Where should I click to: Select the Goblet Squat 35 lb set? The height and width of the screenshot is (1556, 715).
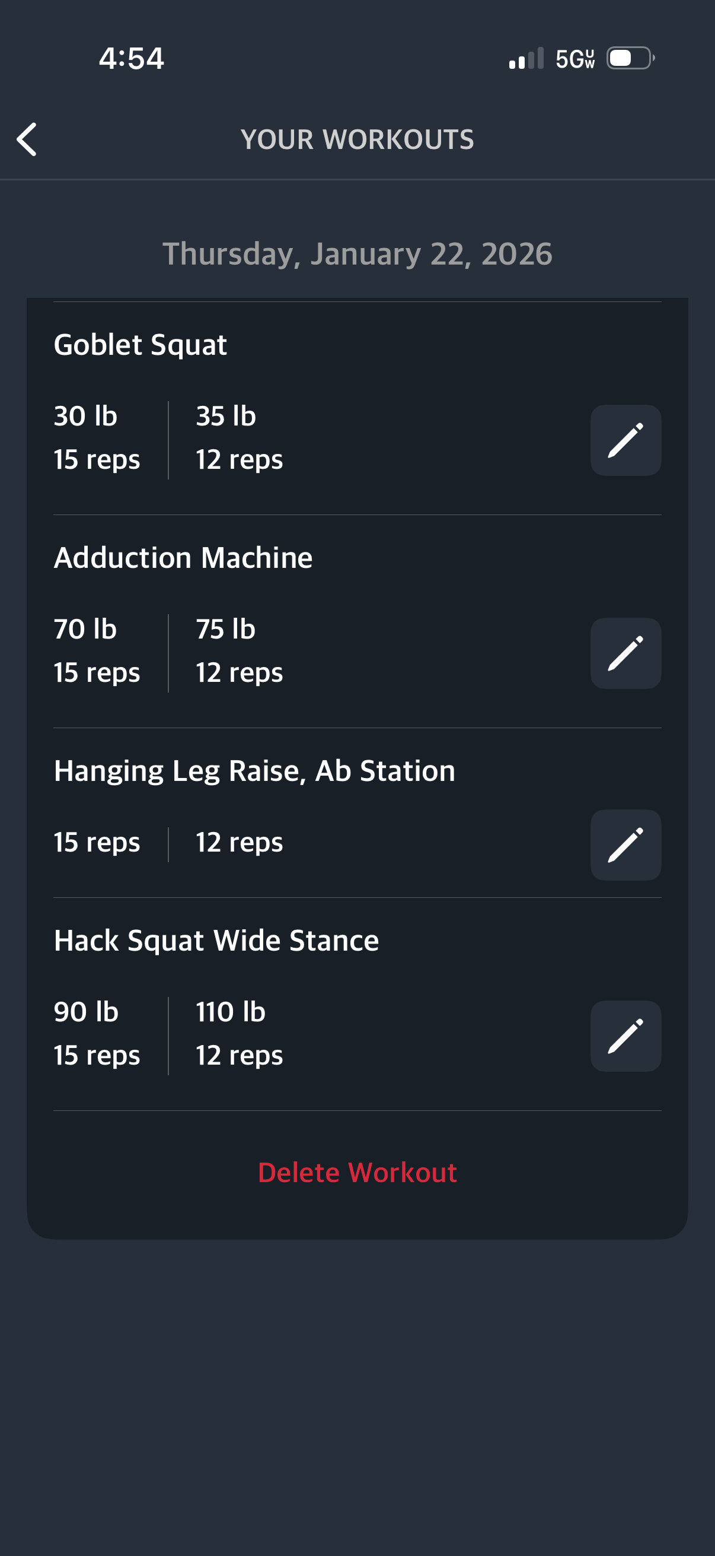point(239,438)
